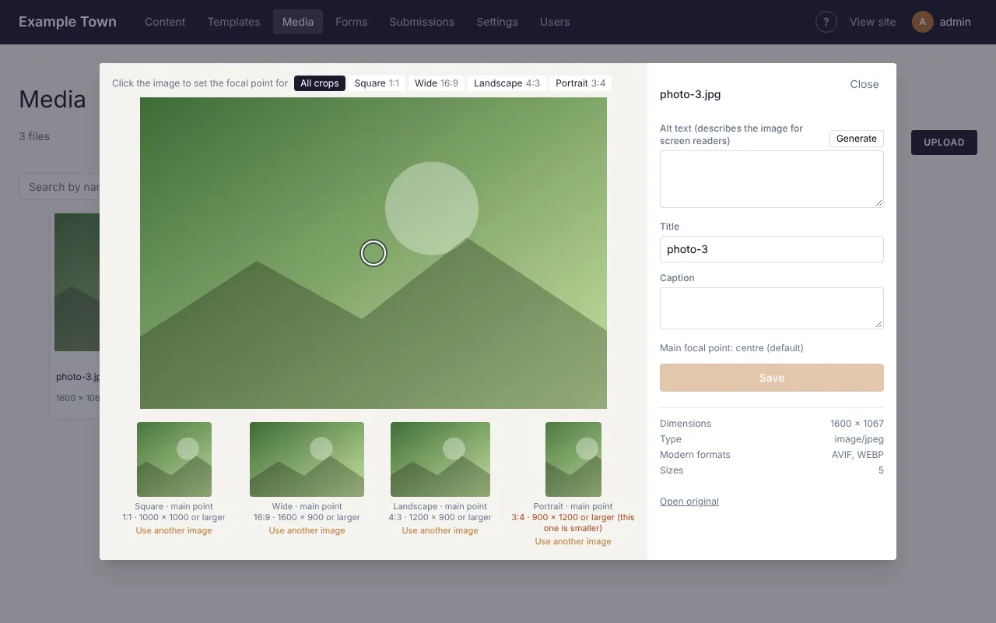Click the 'AVIF, WEBP' modern formats value
Screen dimensions: 996x623
(x=857, y=455)
